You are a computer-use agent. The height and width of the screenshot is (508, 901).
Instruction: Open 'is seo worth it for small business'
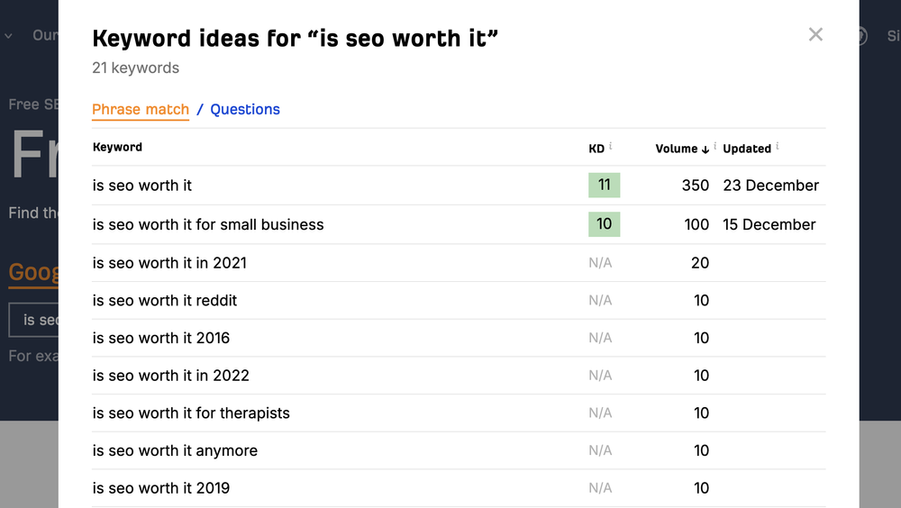208,224
